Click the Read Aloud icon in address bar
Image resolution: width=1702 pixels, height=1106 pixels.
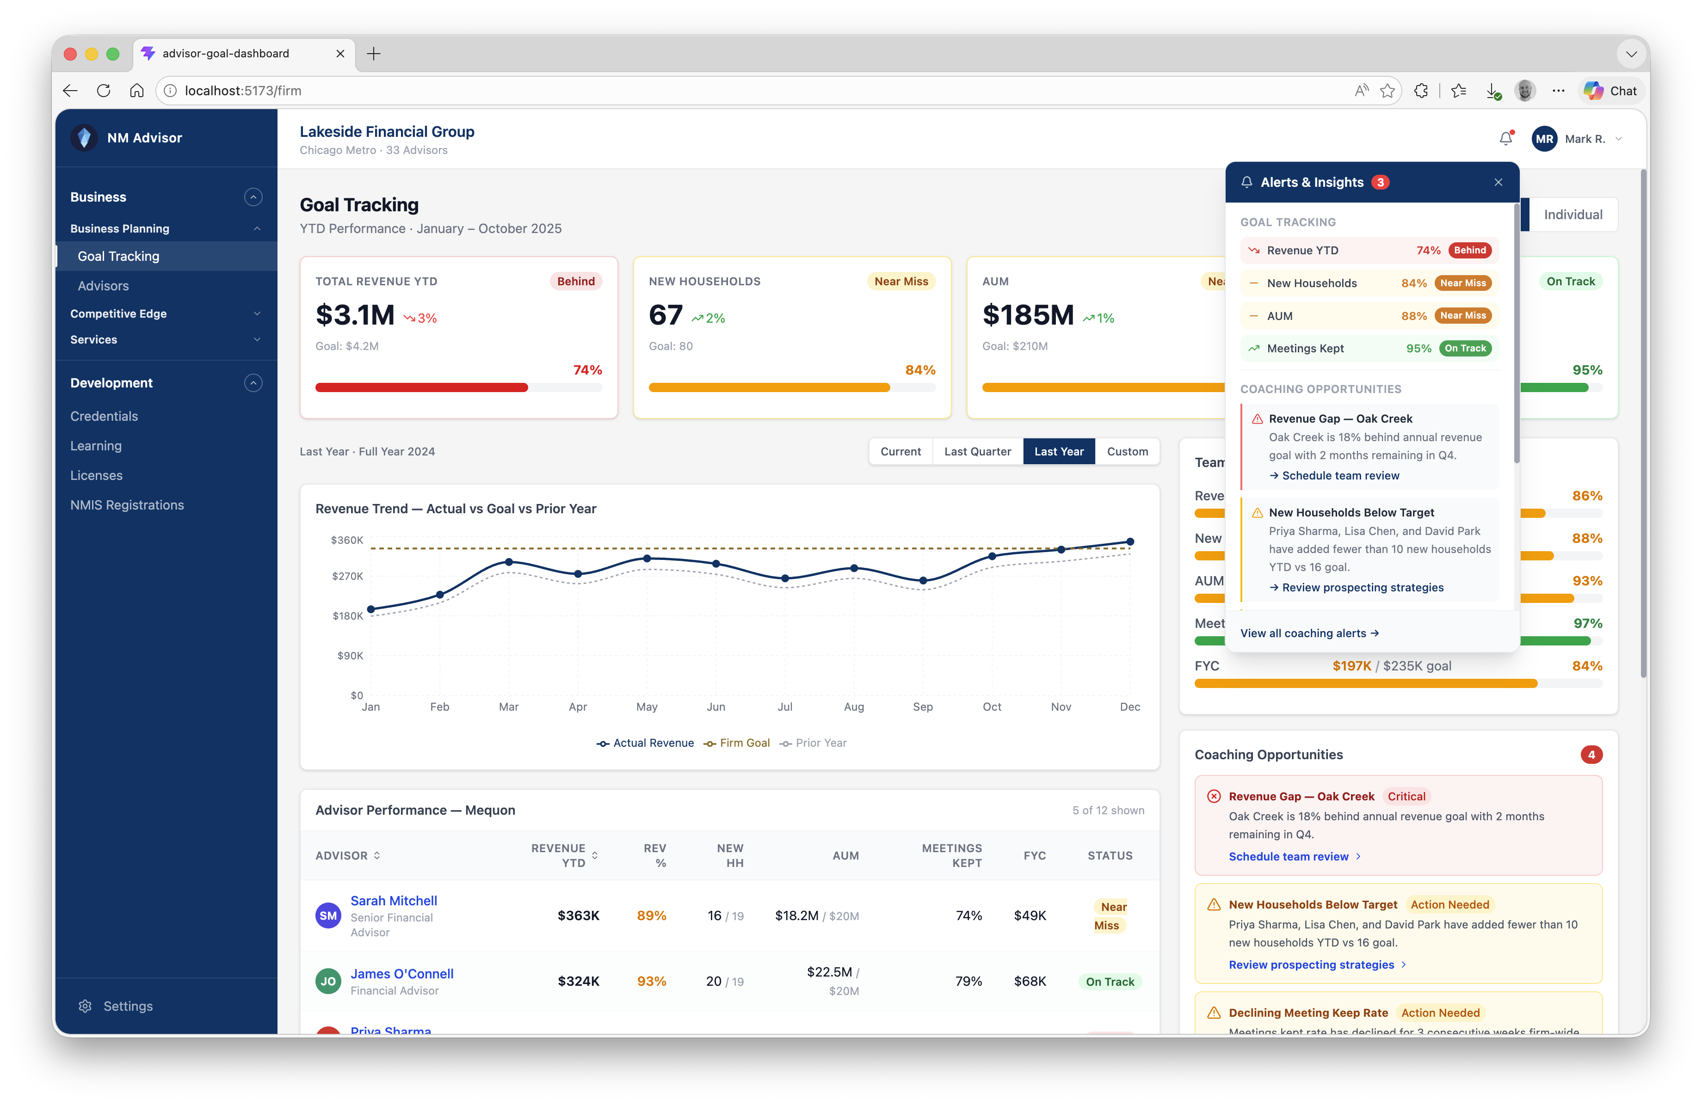[x=1361, y=91]
